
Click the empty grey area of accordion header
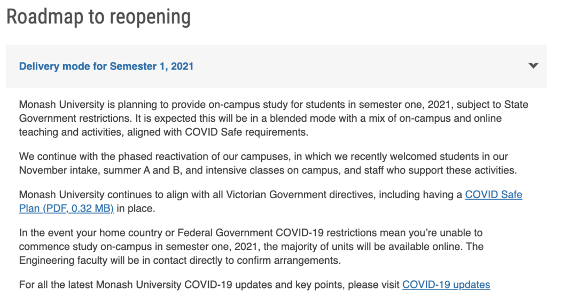point(361,66)
